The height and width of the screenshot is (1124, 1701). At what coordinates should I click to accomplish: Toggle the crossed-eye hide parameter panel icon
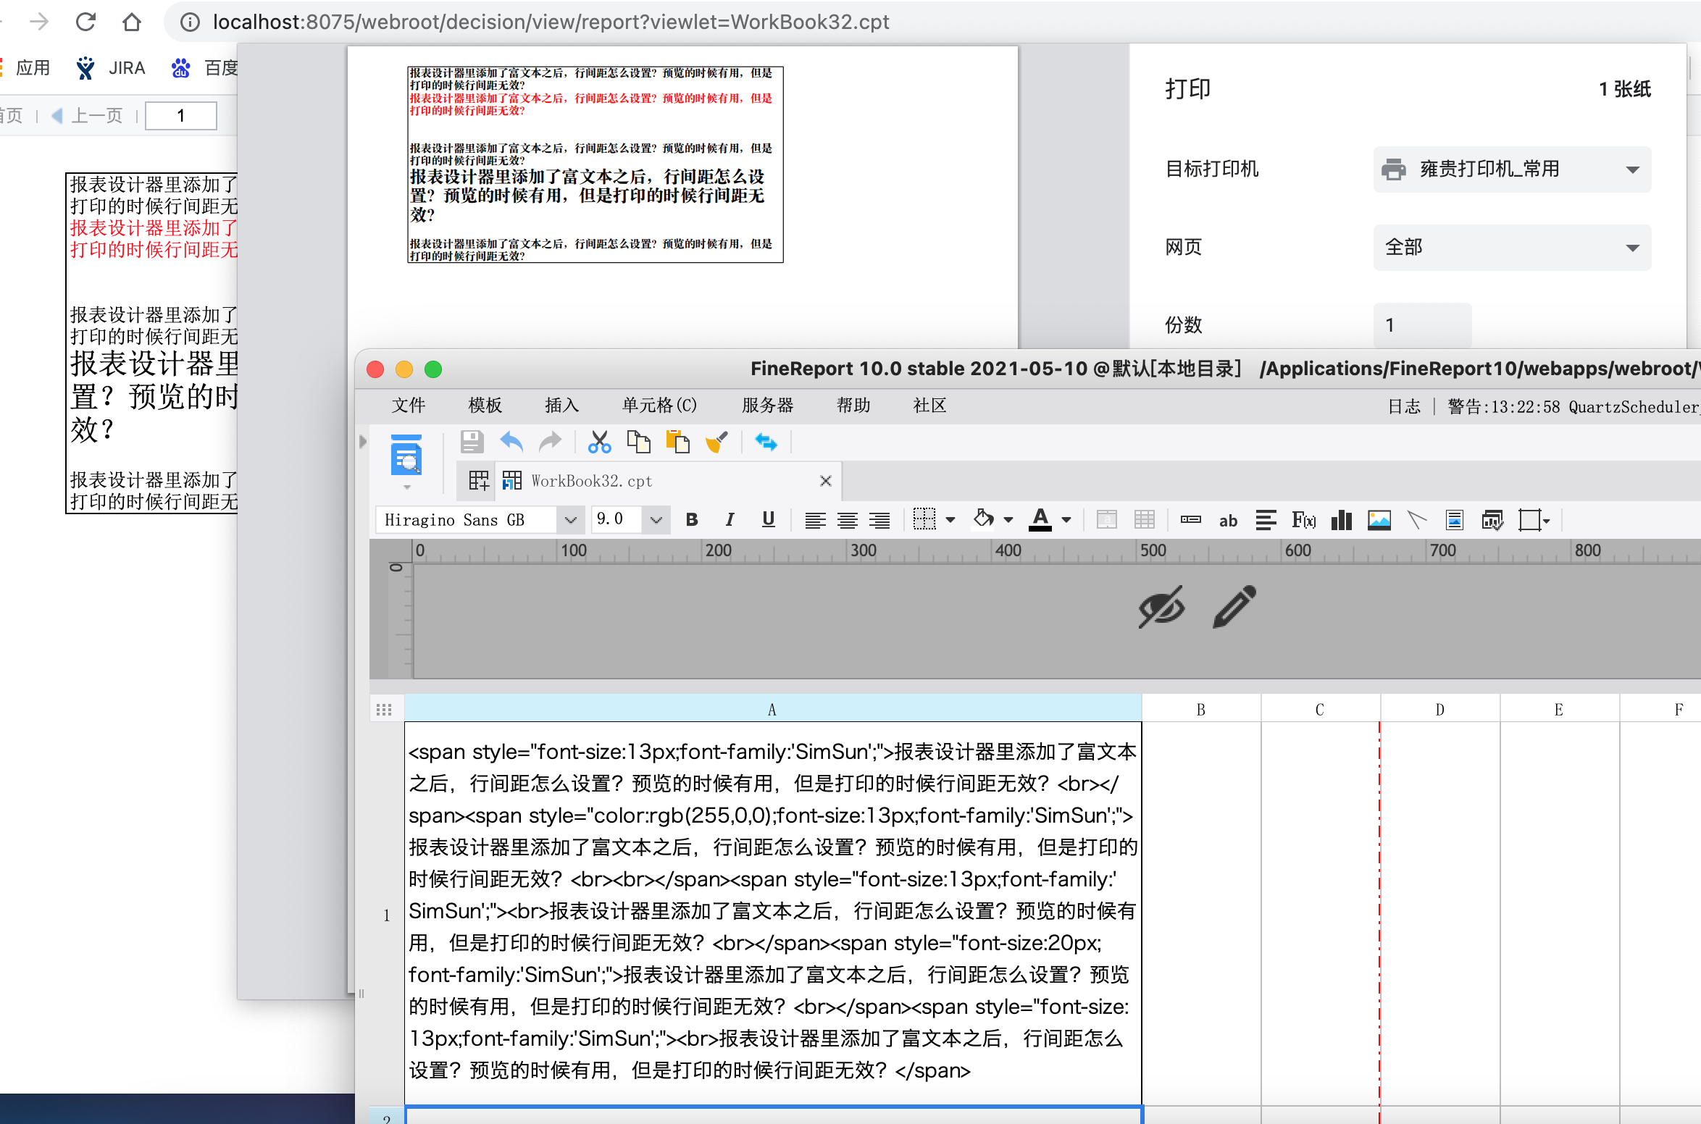point(1161,607)
